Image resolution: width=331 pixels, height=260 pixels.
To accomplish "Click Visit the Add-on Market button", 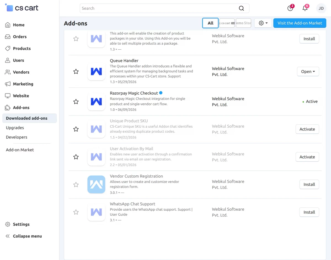I will click(x=300, y=23).
